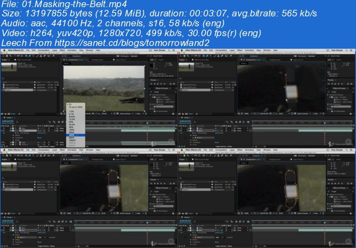The height and width of the screenshot is (248, 356).
Task: Select Rotation tool in landscape frame toolbar
Action: (15, 56)
